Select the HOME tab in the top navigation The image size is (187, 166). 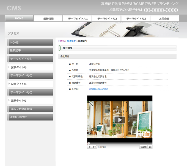[x=19, y=18]
